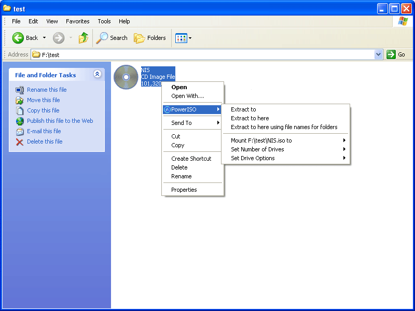This screenshot has height=311, width=415.
Task: Click Publish this file to the Web
Action: pyautogui.click(x=60, y=121)
